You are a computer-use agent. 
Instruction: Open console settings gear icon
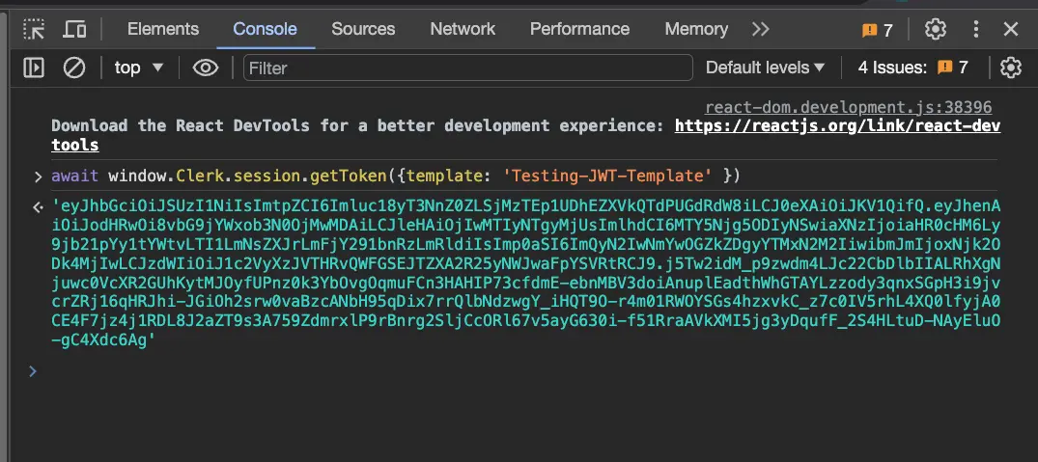pos(1010,68)
